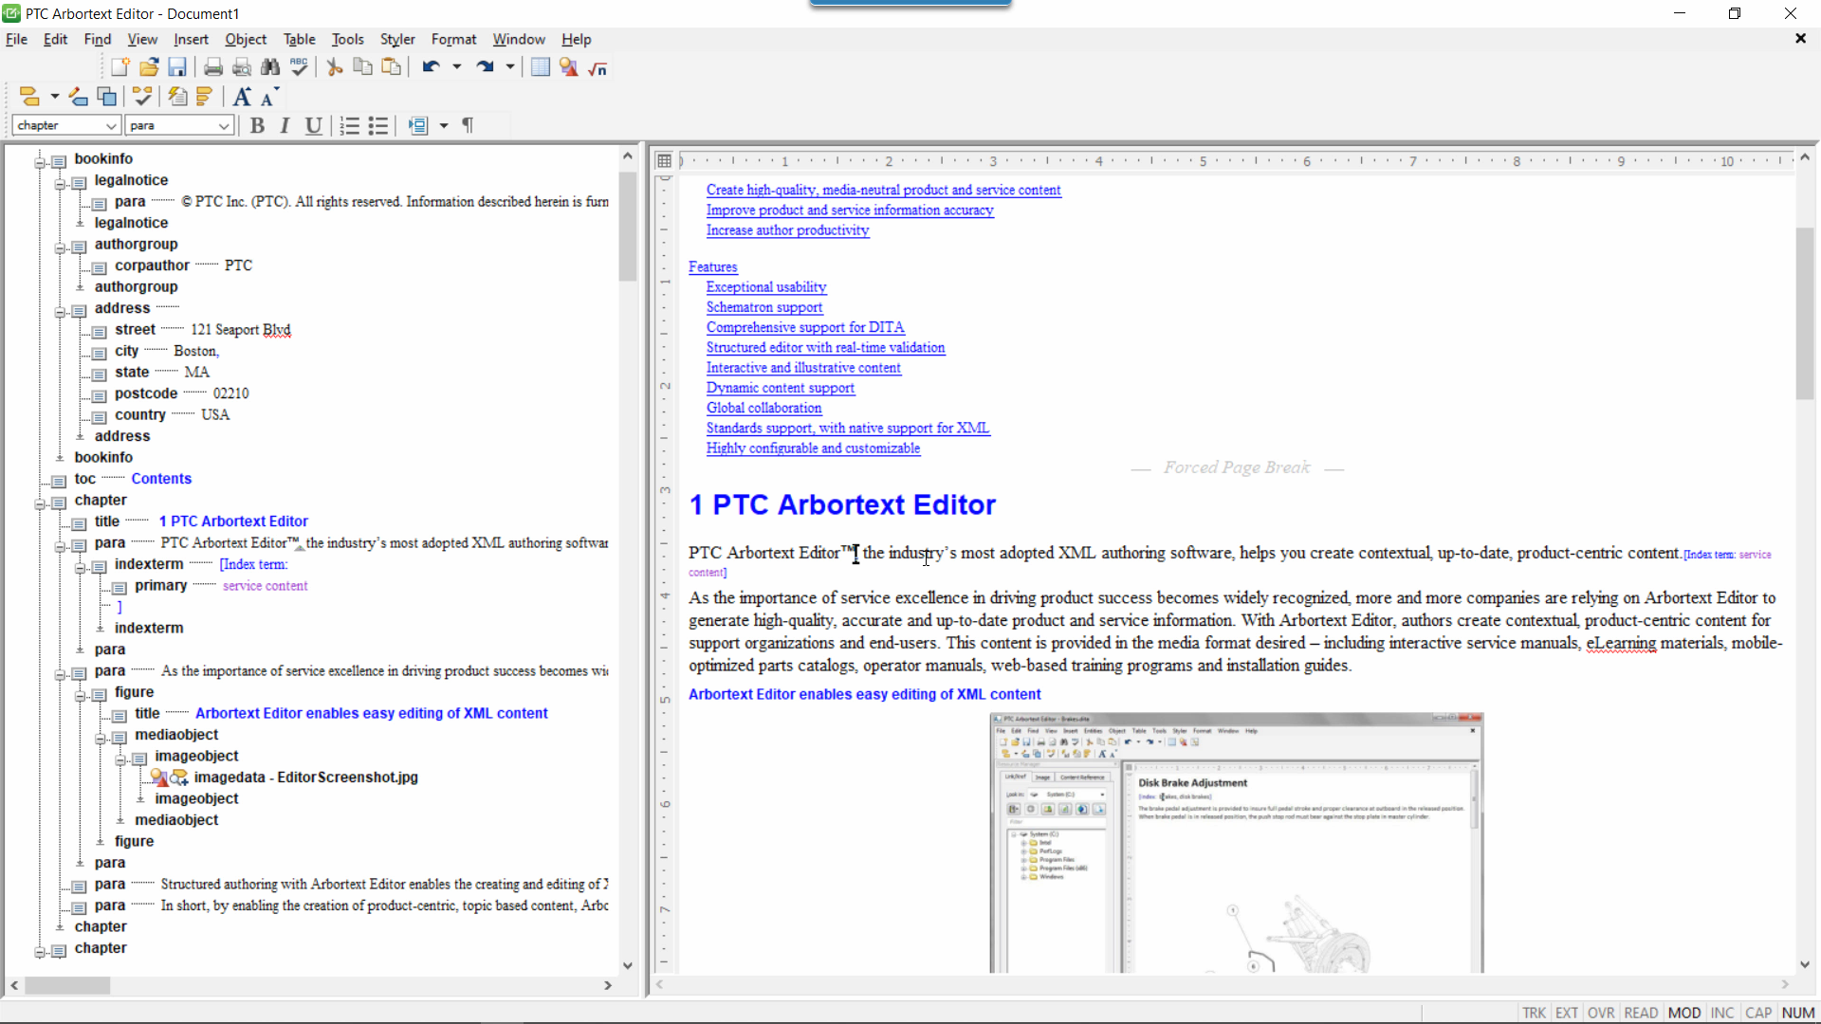Run the ABC spell check

pyautogui.click(x=299, y=67)
